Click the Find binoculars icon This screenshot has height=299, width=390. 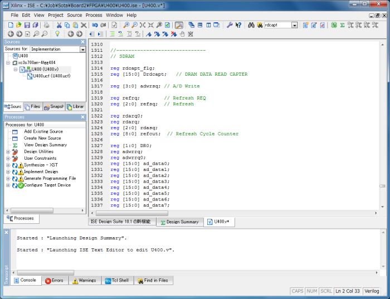coord(251,25)
